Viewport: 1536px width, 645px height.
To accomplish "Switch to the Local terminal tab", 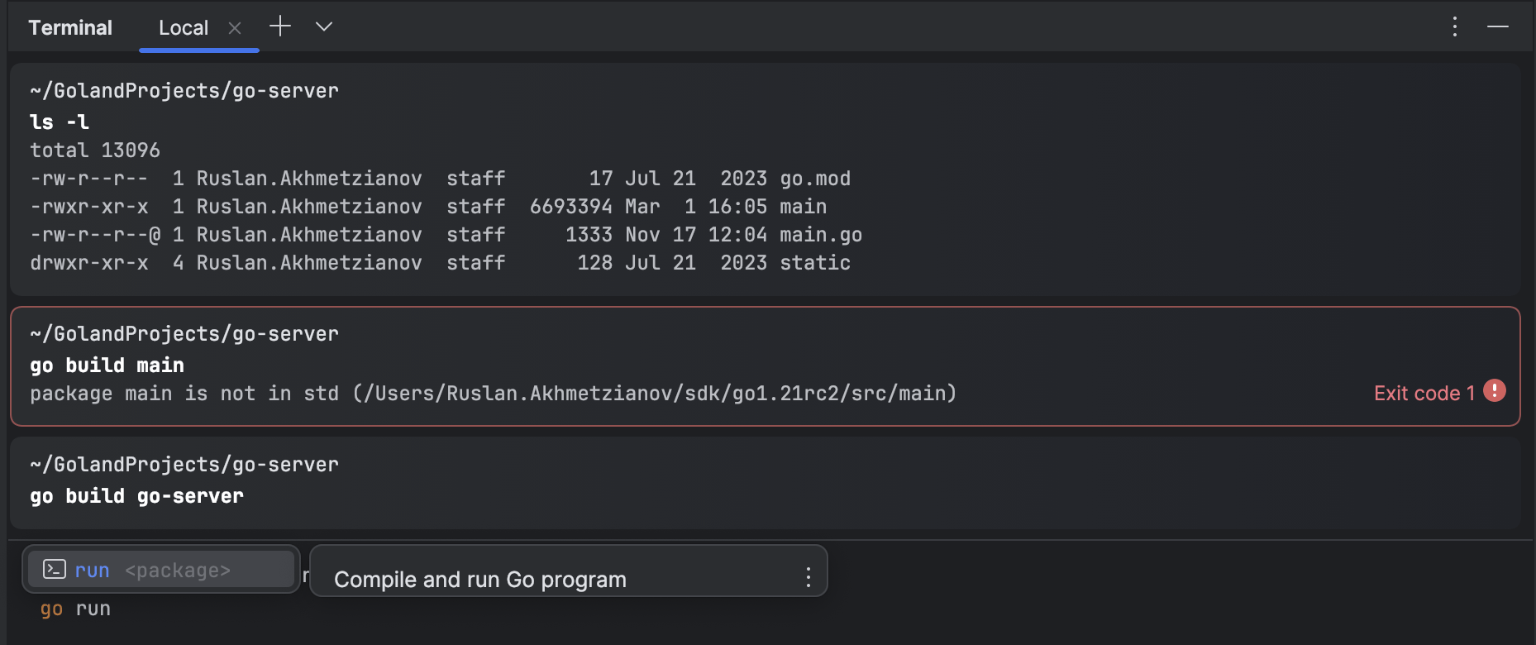I will click(183, 28).
